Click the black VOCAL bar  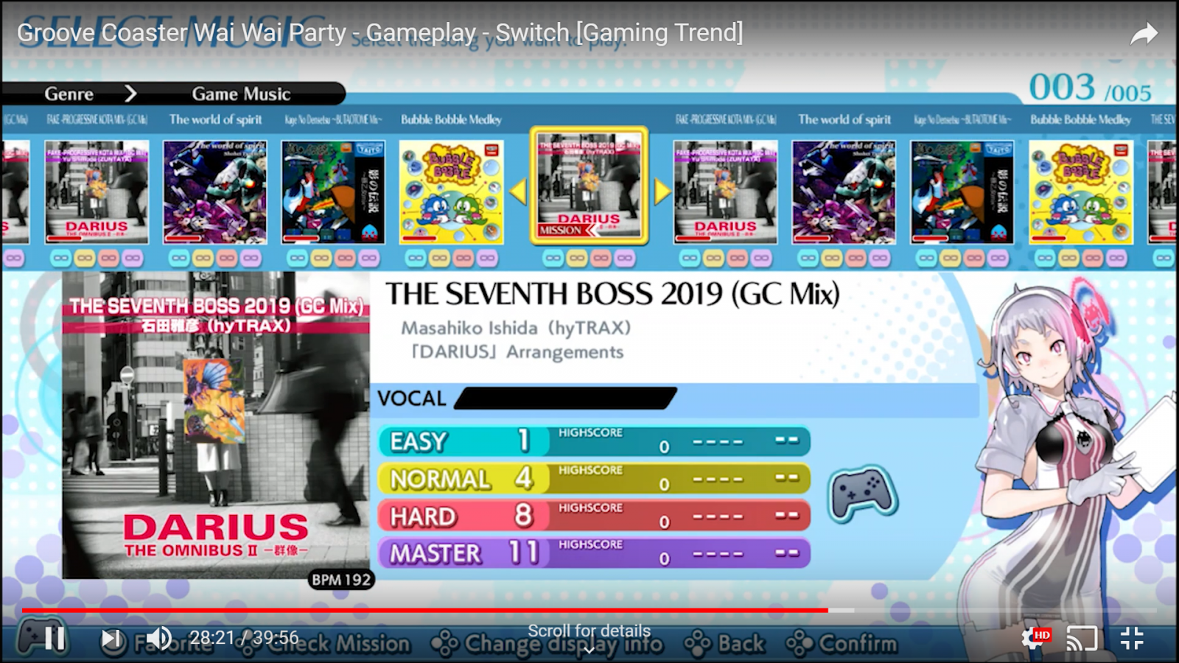point(565,399)
